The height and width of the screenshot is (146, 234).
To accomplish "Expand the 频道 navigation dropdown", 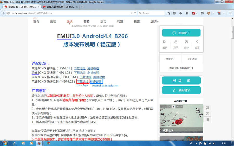I will point(155,22).
